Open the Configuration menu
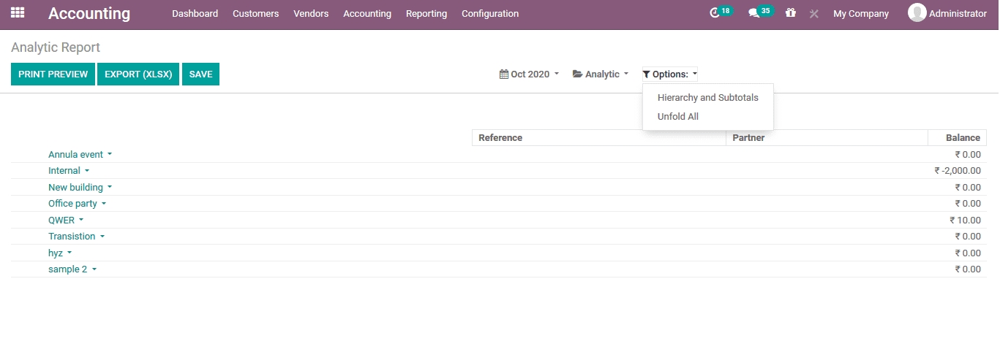This screenshot has width=1000, height=341. 490,14
